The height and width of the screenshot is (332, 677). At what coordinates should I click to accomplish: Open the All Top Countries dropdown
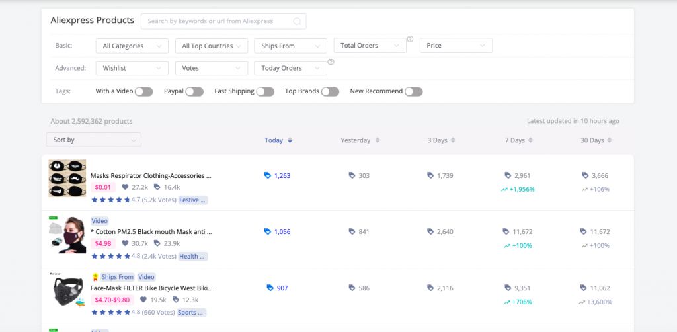click(x=212, y=46)
